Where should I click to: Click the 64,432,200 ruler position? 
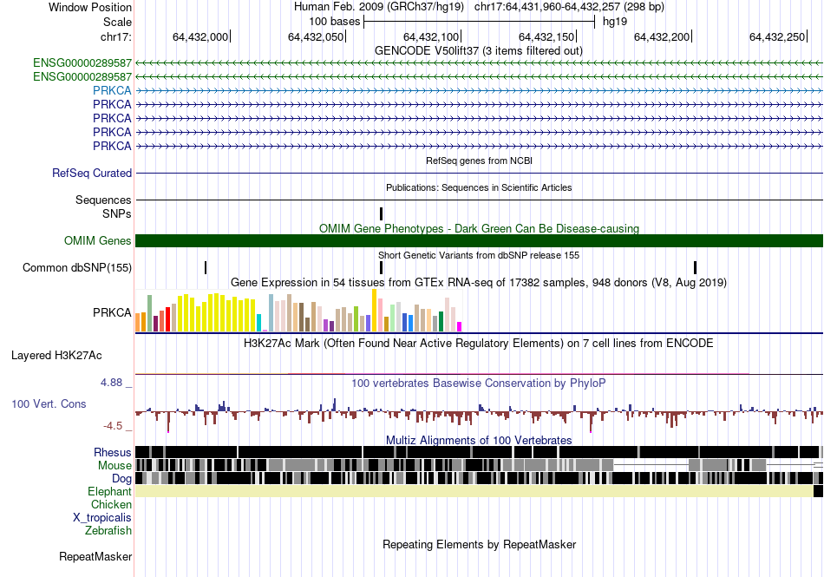pyautogui.click(x=662, y=36)
